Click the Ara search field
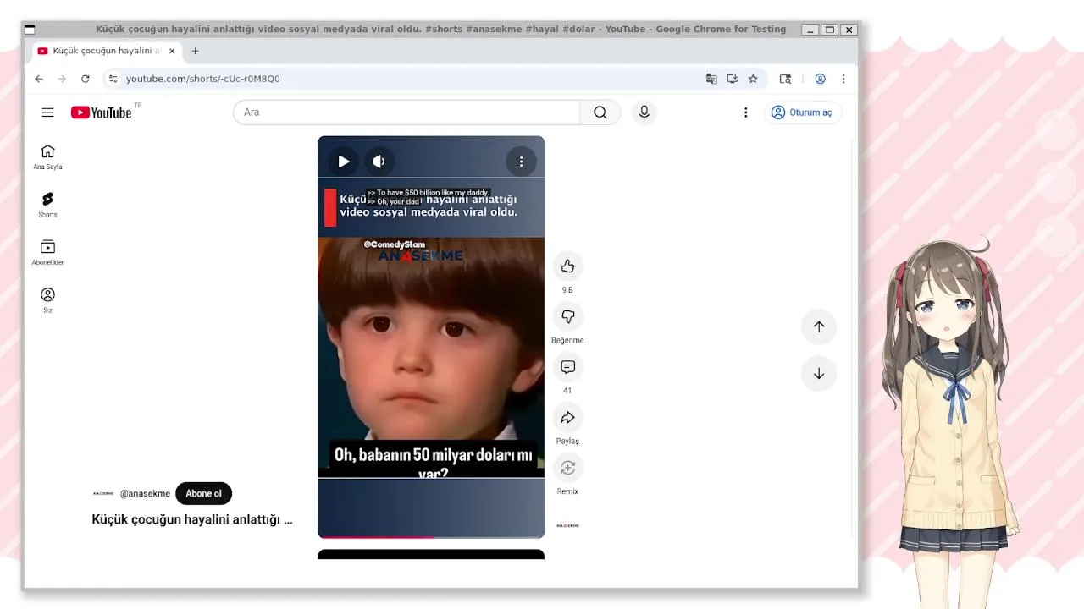 tap(406, 112)
